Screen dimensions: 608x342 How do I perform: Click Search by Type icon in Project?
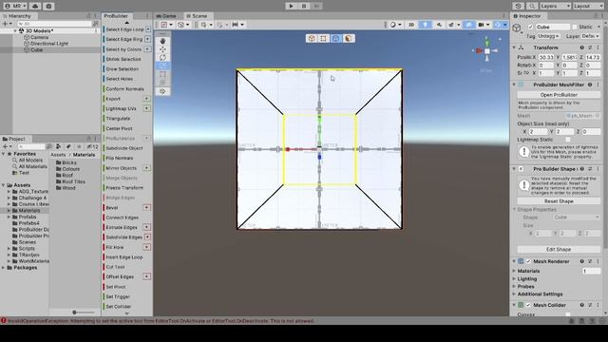point(58,146)
